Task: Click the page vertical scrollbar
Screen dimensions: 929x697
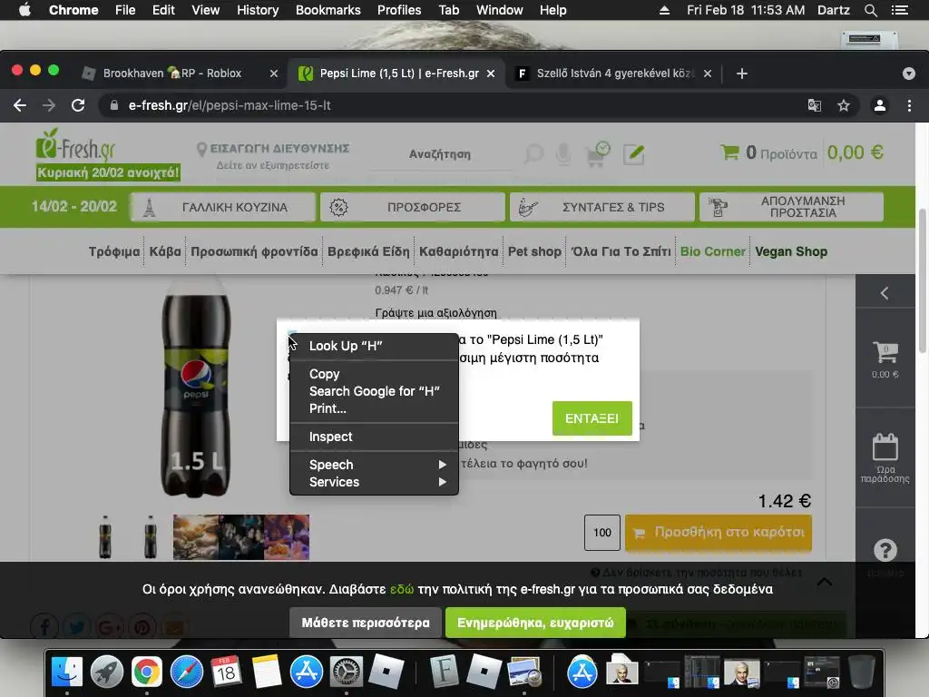Action: pos(922,281)
